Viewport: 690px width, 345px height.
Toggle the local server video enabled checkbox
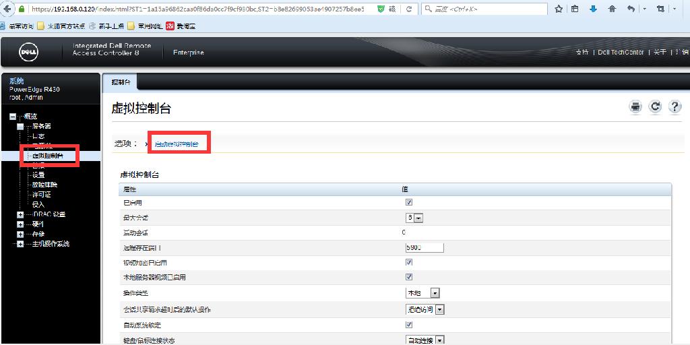(409, 277)
